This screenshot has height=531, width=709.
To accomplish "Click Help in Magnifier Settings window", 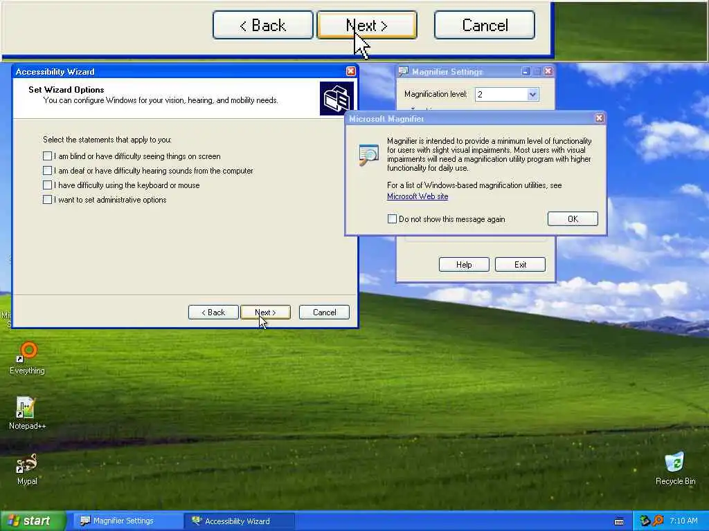I will point(464,265).
